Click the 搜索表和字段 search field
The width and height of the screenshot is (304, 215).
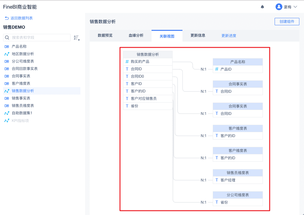(40, 38)
